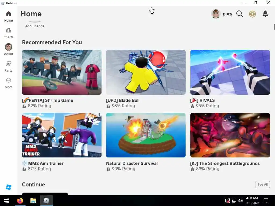Open the notifications bell icon
Image resolution: width=275 pixels, height=206 pixels.
coord(265,14)
